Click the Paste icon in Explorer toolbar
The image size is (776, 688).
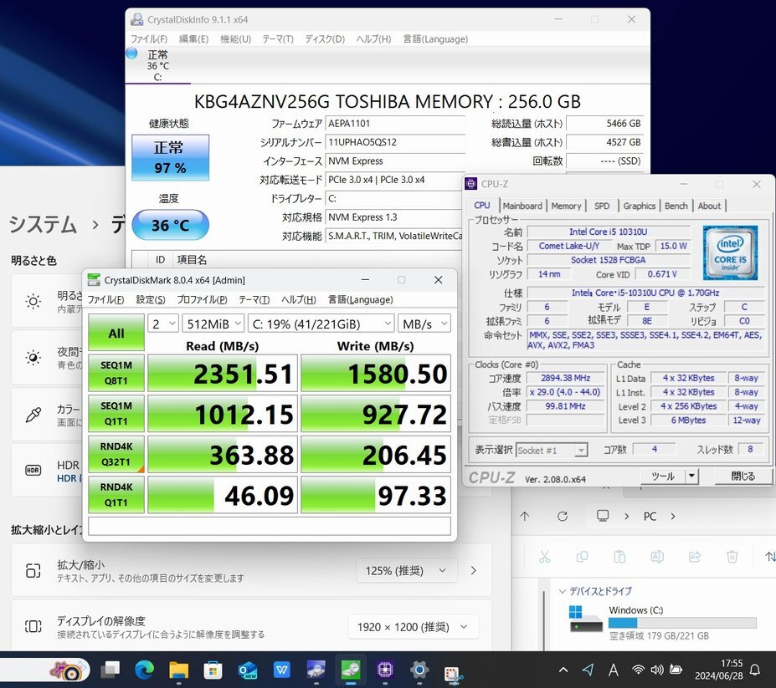click(x=619, y=557)
